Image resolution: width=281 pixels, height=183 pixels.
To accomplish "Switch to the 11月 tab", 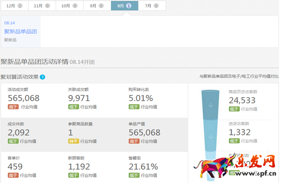I will tap(42, 6).
